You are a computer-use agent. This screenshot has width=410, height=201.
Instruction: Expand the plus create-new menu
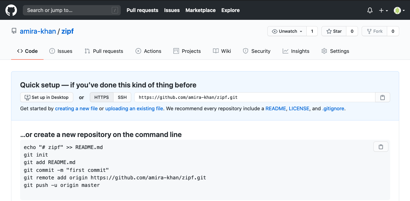[x=384, y=10]
